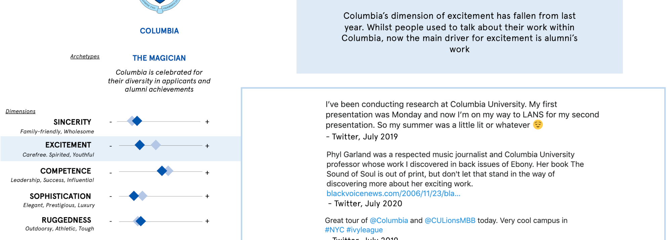Click the dark blue diamond on the Sincerity scale
The image size is (672, 240).
(x=137, y=121)
